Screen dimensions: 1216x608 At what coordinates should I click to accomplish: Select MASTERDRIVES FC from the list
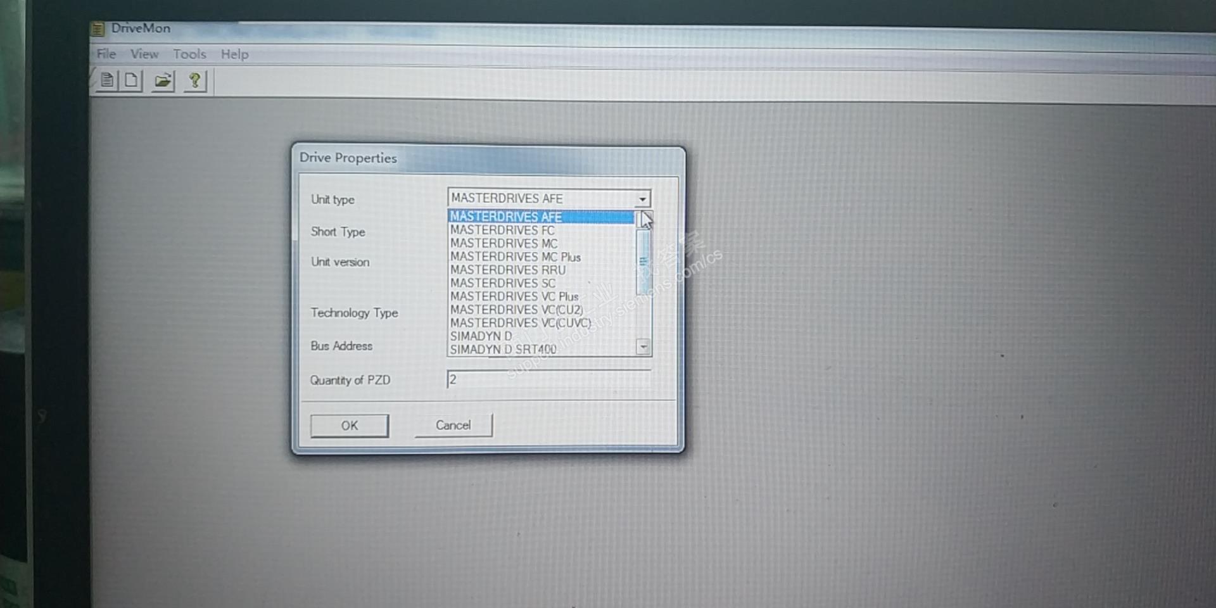pos(541,230)
